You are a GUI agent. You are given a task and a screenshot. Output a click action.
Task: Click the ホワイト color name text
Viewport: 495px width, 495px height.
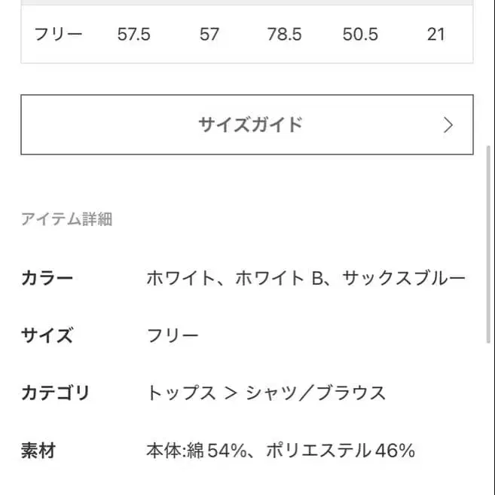coord(179,278)
